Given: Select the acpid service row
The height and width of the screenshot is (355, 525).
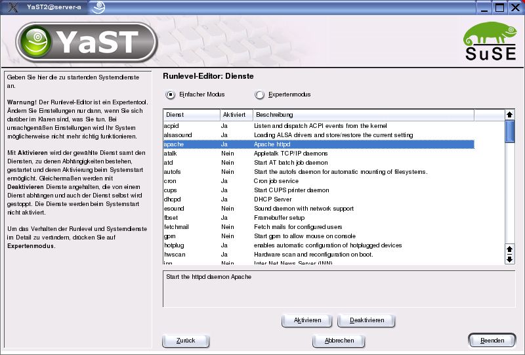Looking at the screenshot, I should click(x=318, y=126).
